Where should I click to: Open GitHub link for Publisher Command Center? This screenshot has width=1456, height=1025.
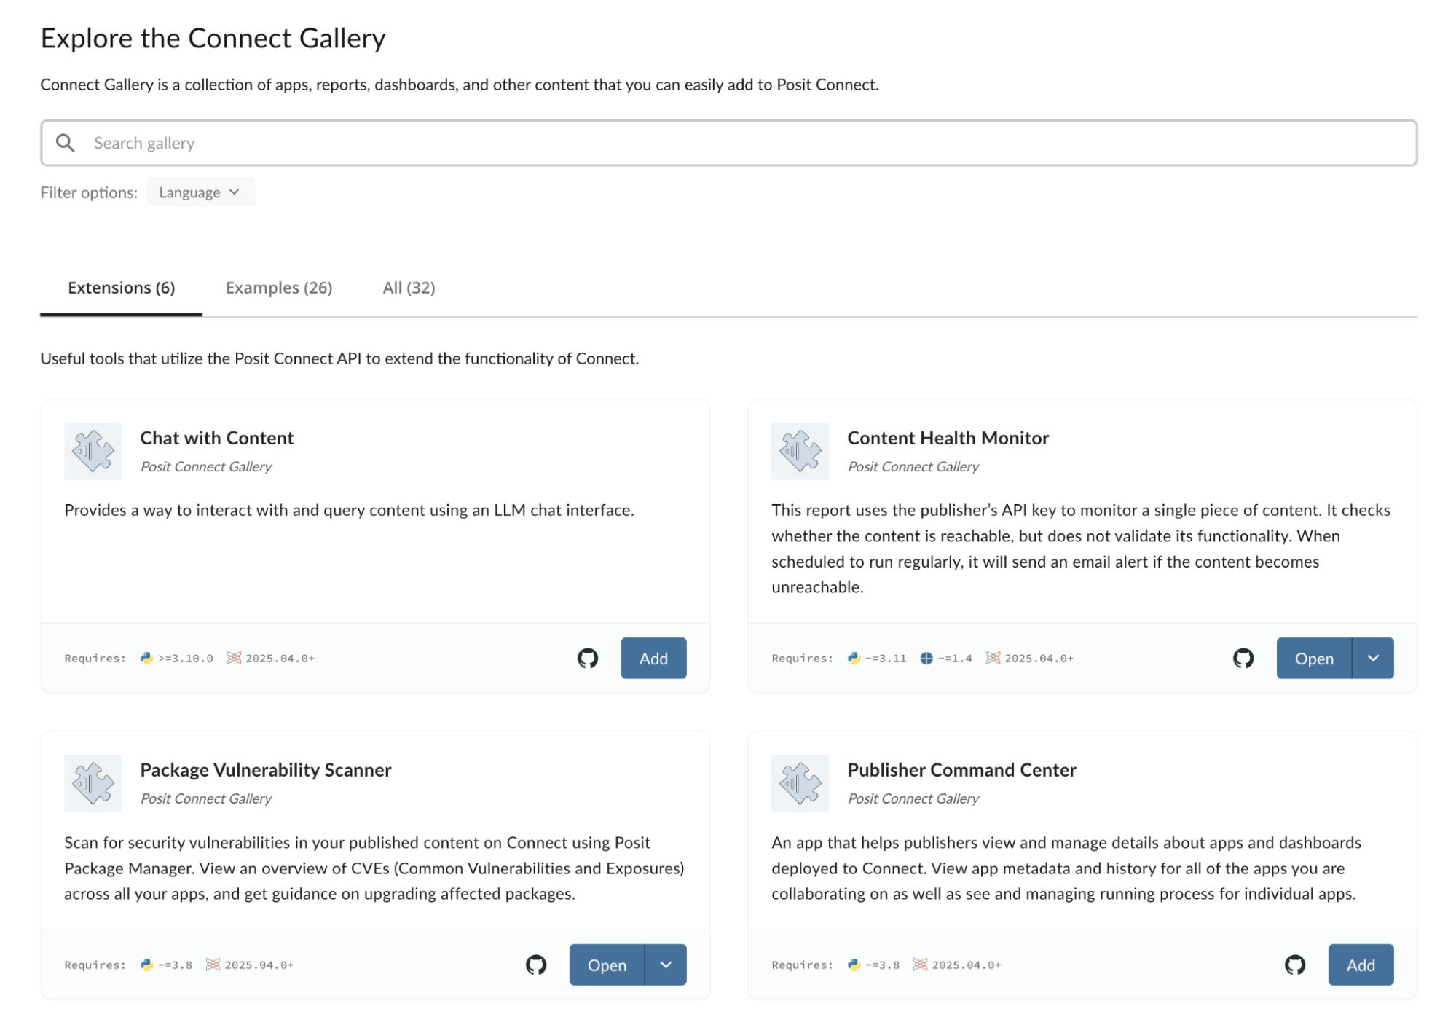click(x=1294, y=965)
